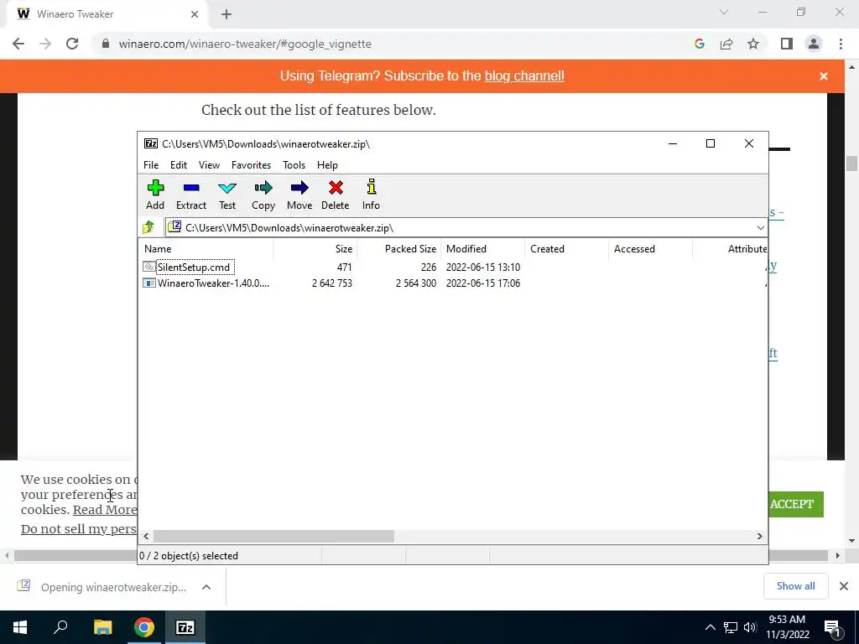Viewport: 859px width, 644px height.
Task: Close the Chrome downloads bar
Action: tap(844, 586)
